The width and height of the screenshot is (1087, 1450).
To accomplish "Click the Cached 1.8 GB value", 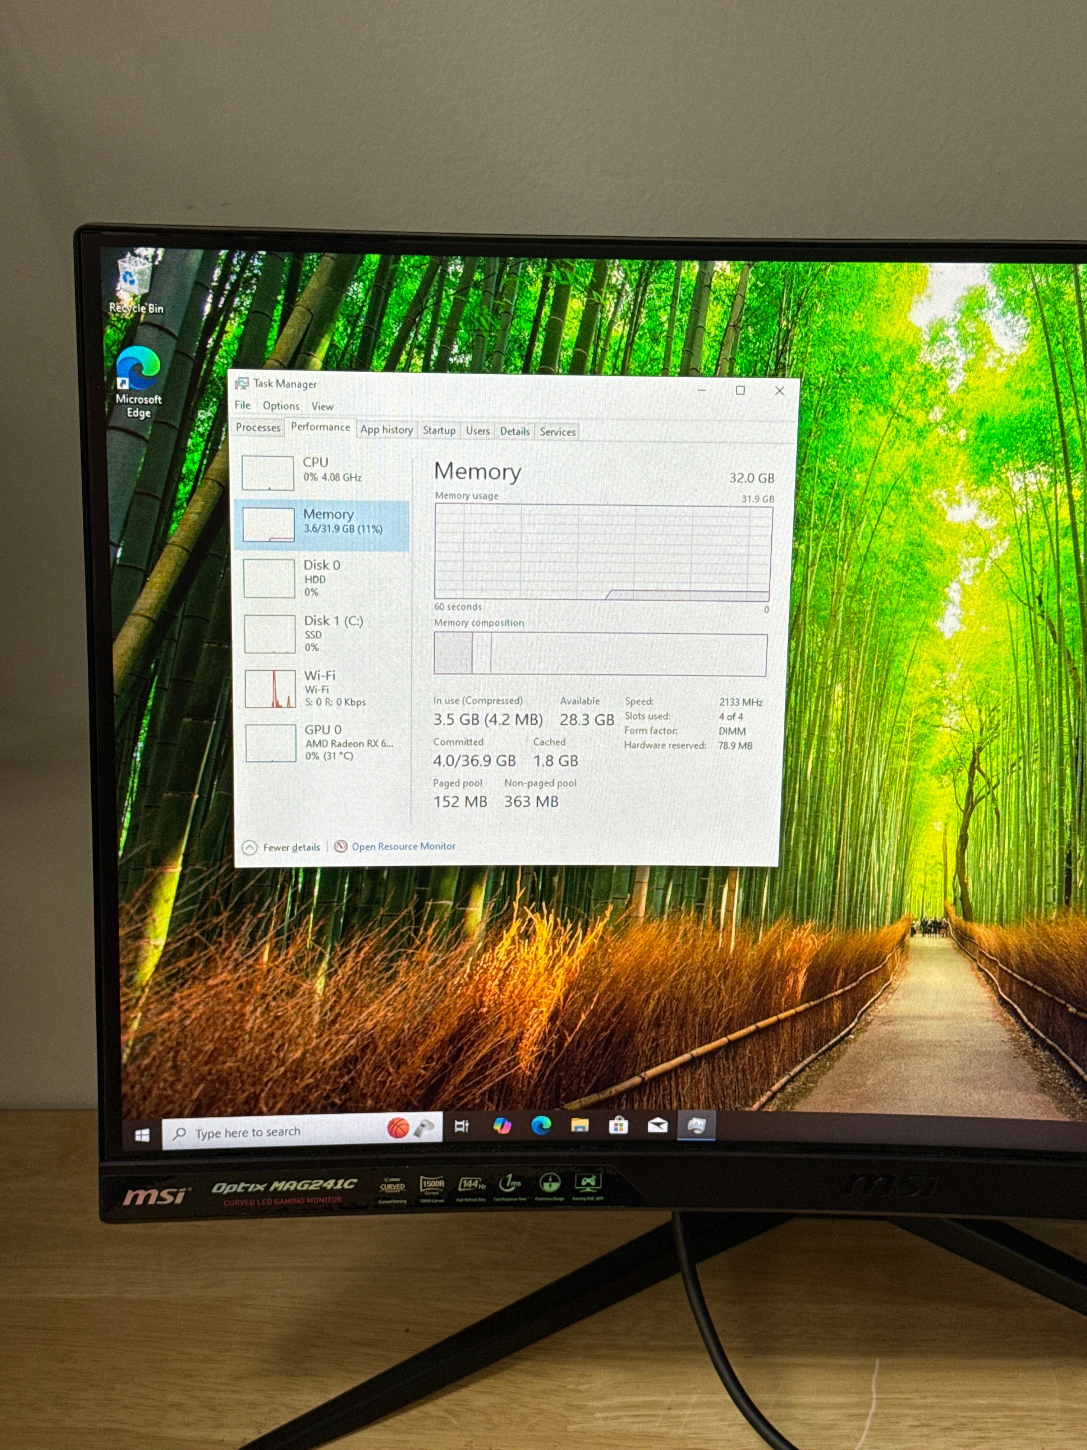I will pyautogui.click(x=556, y=760).
